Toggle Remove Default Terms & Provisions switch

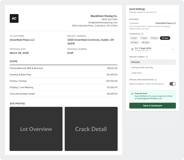pyautogui.click(x=172, y=84)
